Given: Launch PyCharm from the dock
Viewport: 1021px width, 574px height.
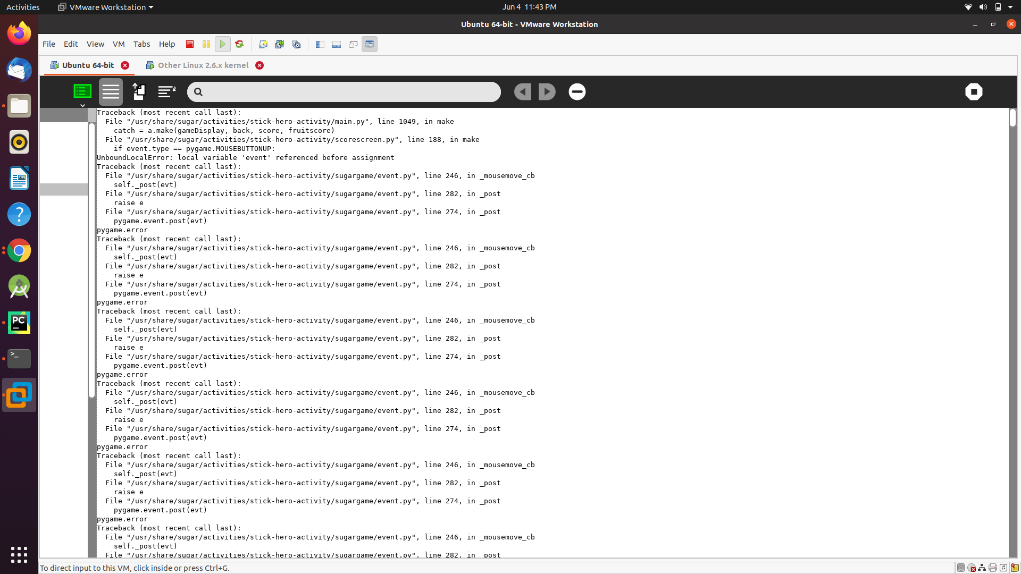Looking at the screenshot, I should click(x=19, y=322).
